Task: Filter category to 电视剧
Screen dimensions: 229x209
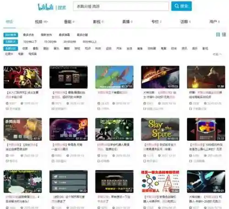Action: [x=33, y=54]
